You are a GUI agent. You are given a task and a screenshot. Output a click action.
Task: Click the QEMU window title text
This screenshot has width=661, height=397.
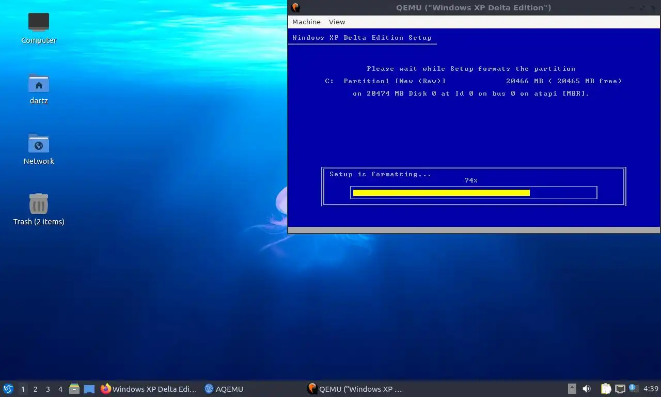click(x=474, y=7)
